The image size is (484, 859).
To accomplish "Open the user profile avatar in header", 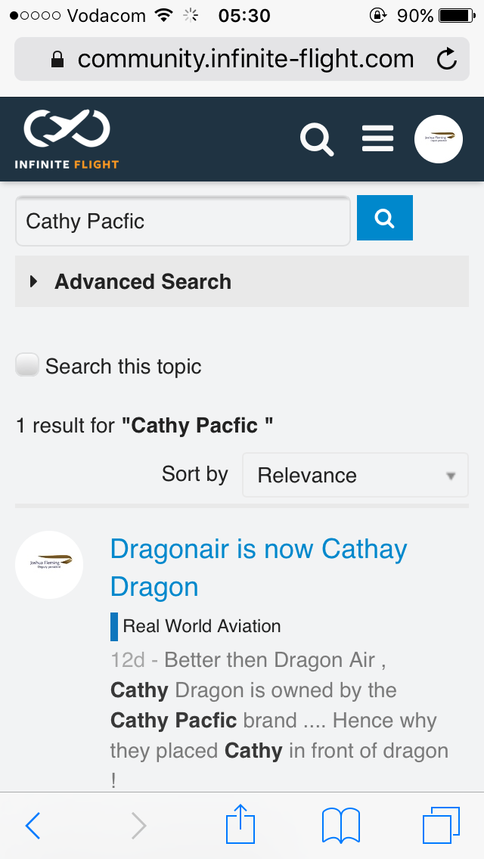I will [x=439, y=139].
